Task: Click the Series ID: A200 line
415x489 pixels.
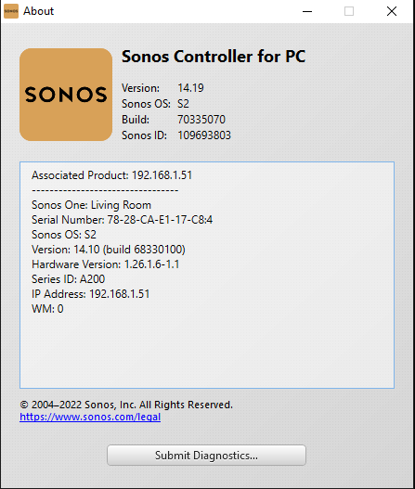Action: pyautogui.click(x=68, y=279)
